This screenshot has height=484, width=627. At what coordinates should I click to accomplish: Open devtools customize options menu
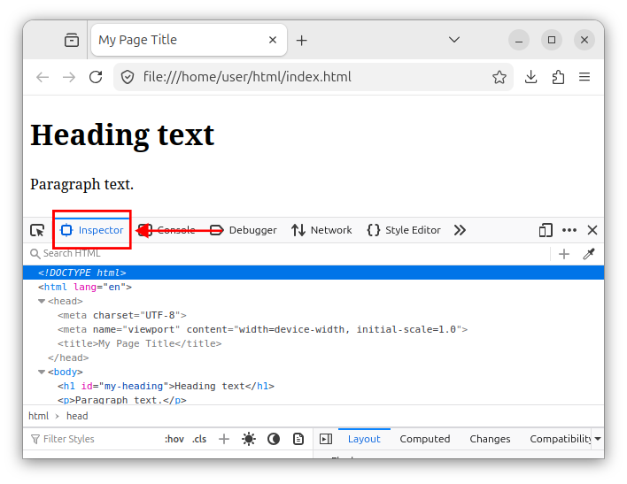[x=569, y=230]
